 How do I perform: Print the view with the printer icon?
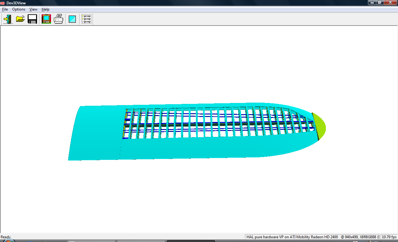[x=58, y=19]
